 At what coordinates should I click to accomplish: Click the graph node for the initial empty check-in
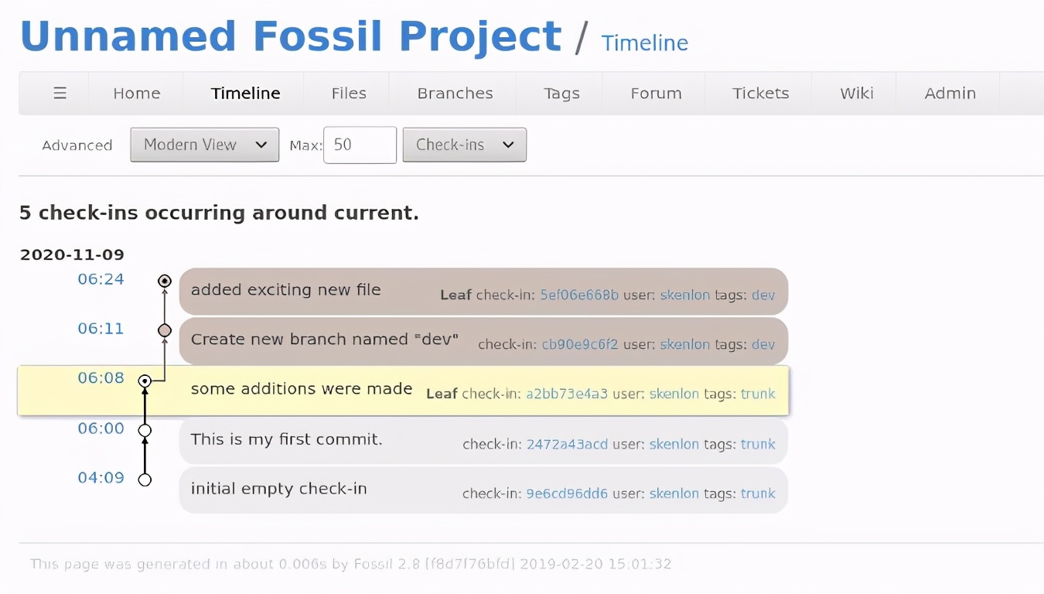click(x=145, y=479)
